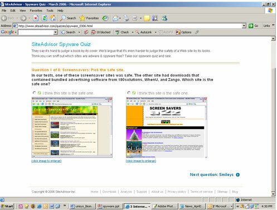Click the Start button
The image size is (277, 210).
tap(7, 206)
